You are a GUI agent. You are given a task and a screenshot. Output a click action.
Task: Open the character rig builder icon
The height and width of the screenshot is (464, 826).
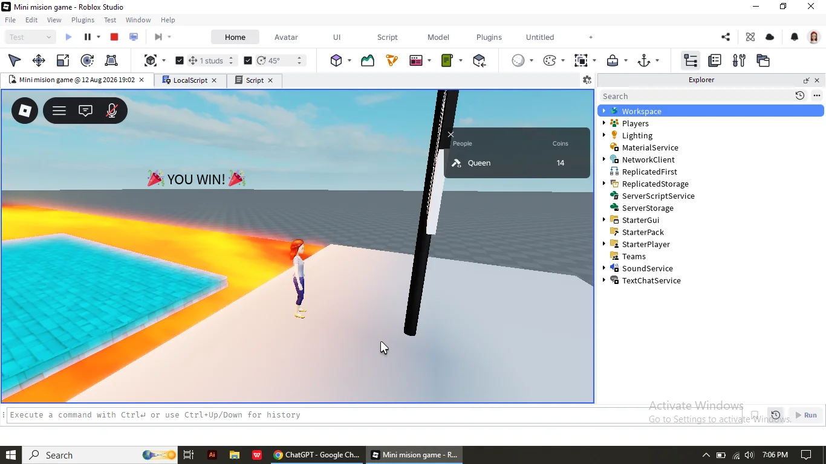coord(392,60)
